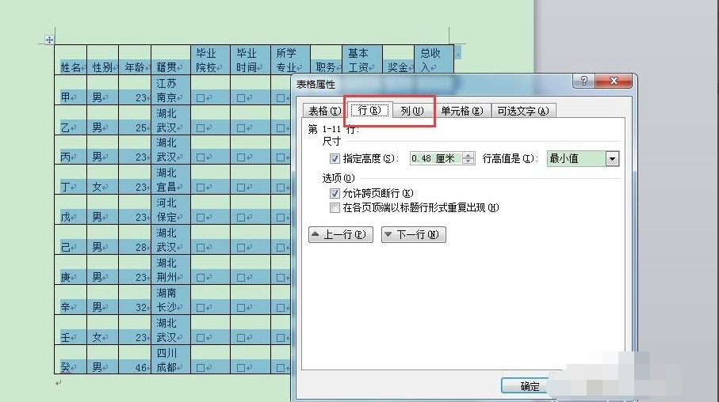Click the name cell 壬
Viewport: 719px width, 402px height.
click(71, 330)
